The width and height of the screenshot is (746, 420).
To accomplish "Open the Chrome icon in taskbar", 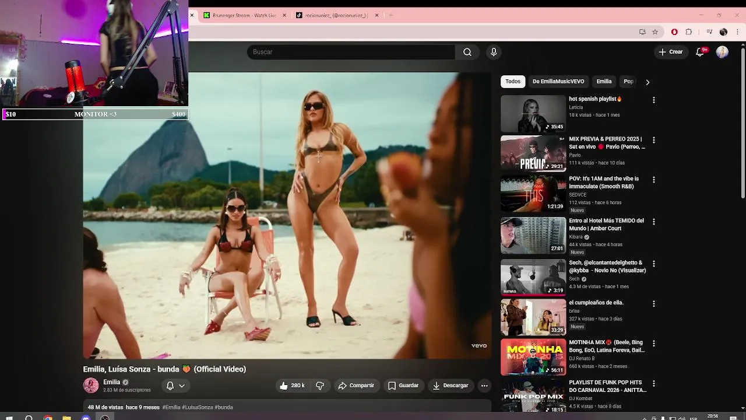I will point(48,418).
